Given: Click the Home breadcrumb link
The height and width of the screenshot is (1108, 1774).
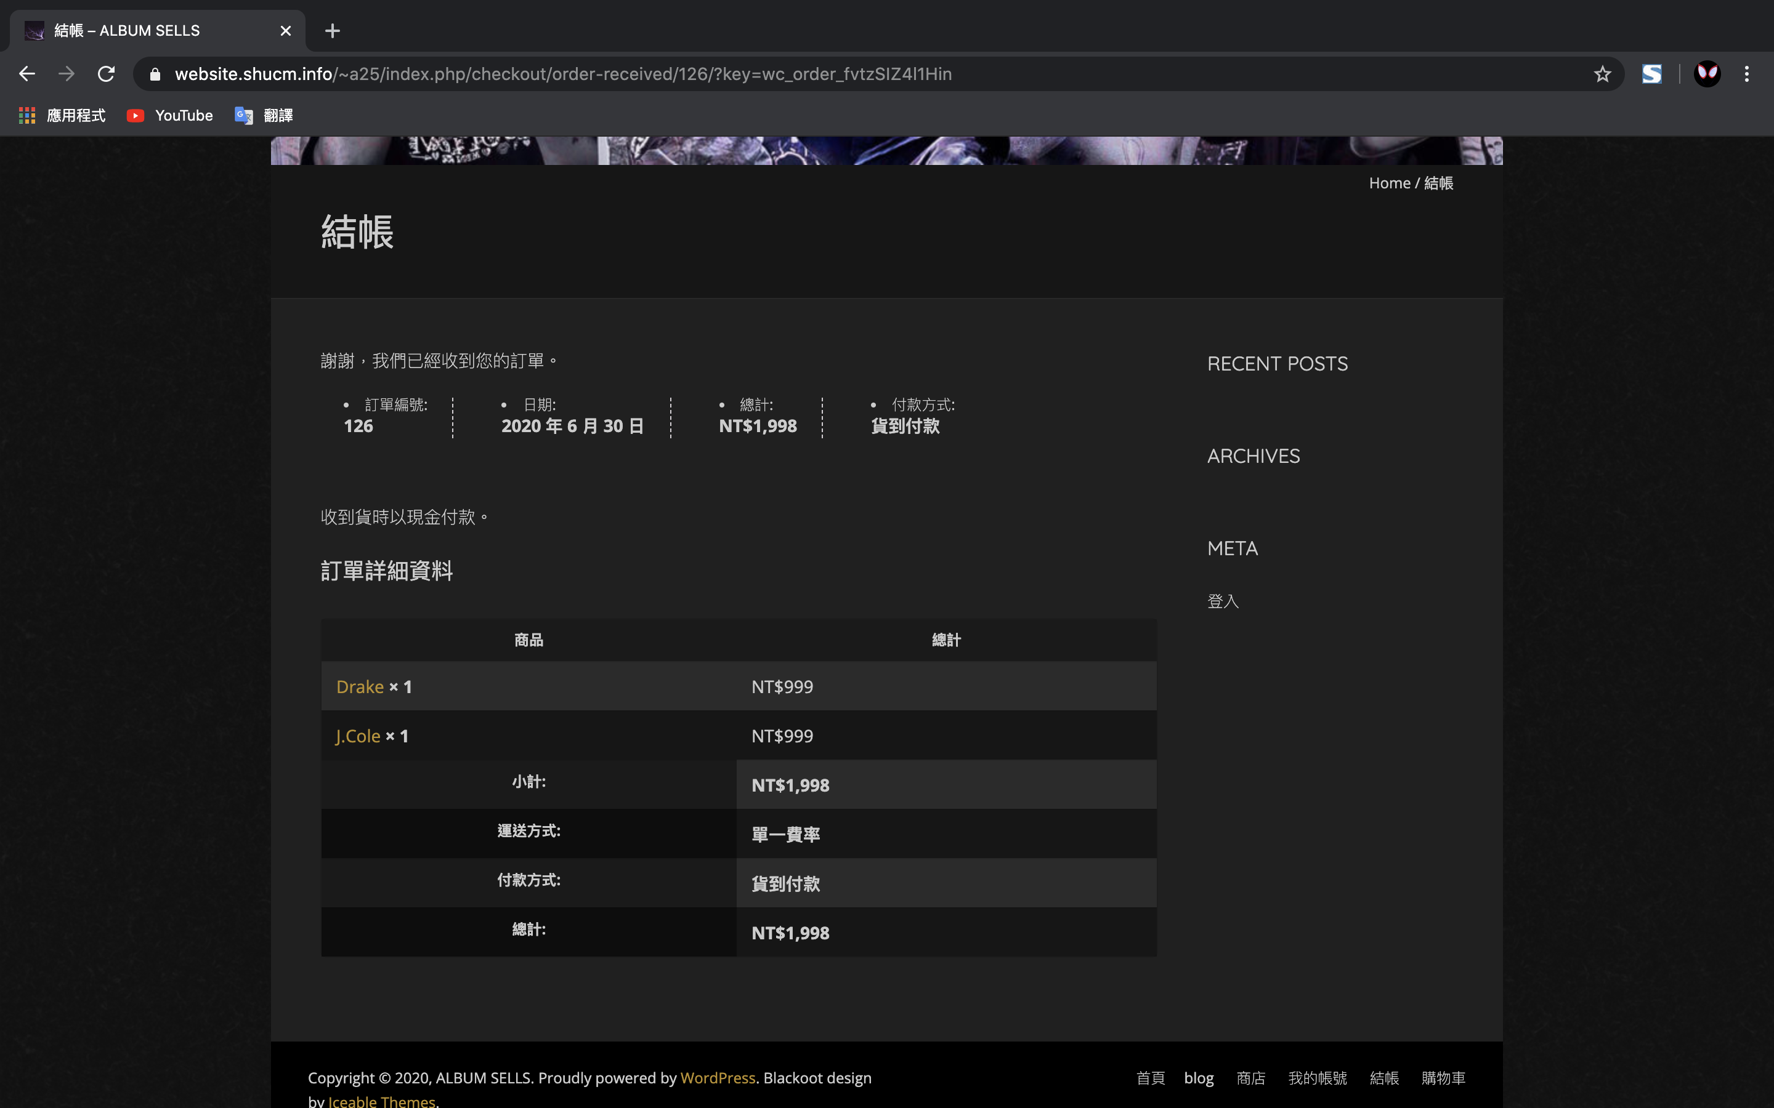Looking at the screenshot, I should click(1389, 183).
